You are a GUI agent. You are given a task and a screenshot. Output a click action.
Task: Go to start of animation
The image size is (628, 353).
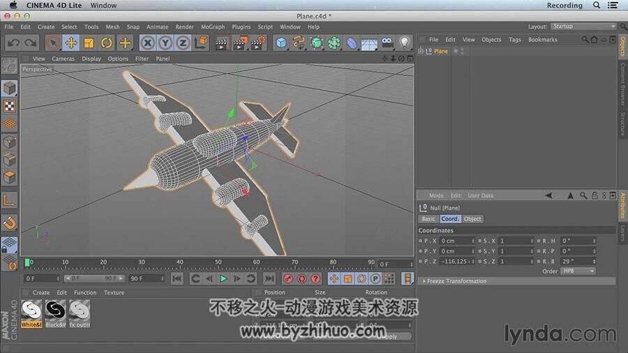click(x=177, y=278)
